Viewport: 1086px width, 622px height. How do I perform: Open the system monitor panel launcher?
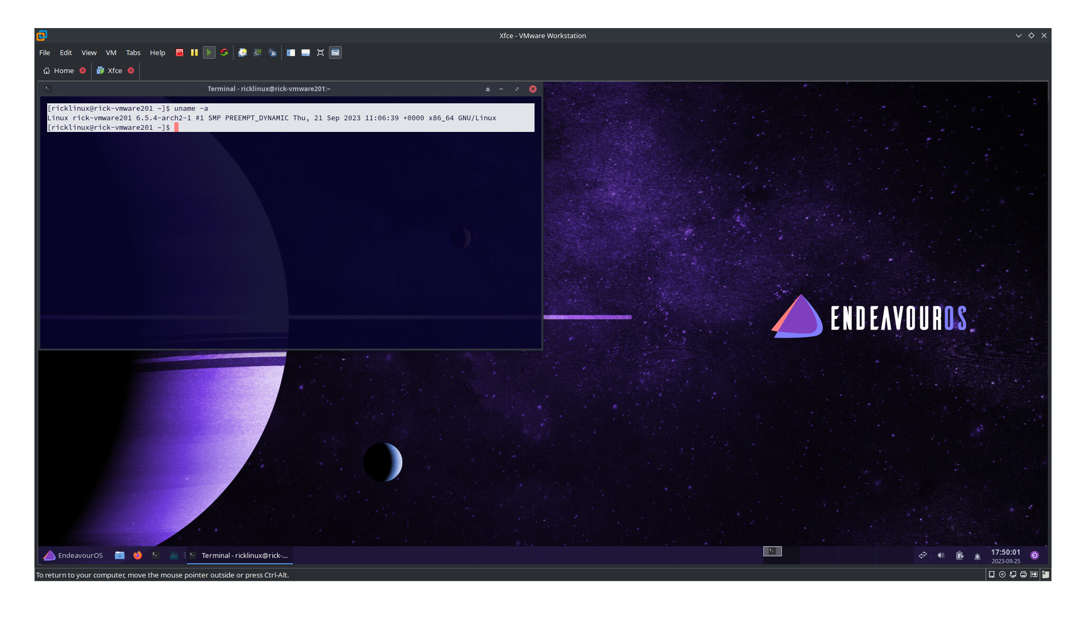coord(173,555)
